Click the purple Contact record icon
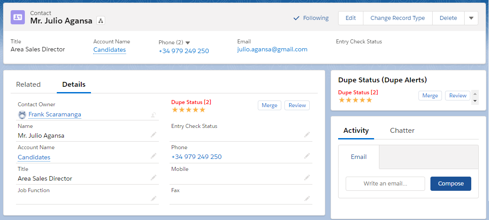Image resolution: width=489 pixels, height=220 pixels. click(18, 17)
